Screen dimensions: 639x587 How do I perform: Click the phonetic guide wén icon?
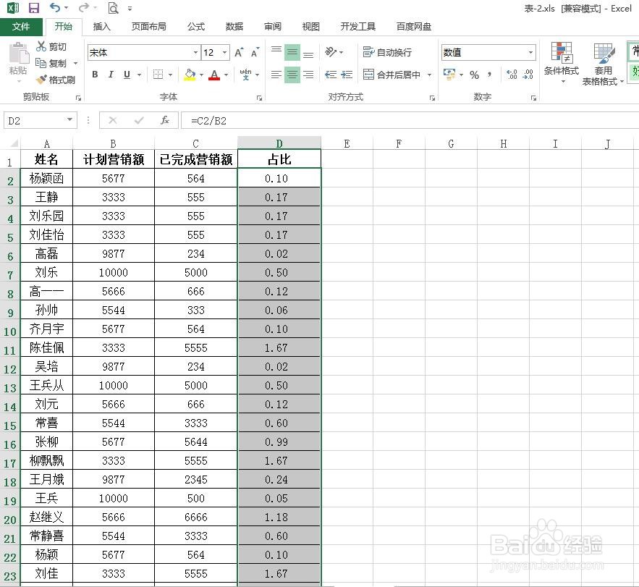pyautogui.click(x=246, y=75)
